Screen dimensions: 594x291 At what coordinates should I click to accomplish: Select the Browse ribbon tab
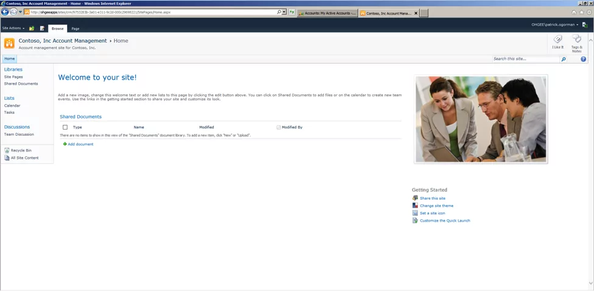coord(58,29)
